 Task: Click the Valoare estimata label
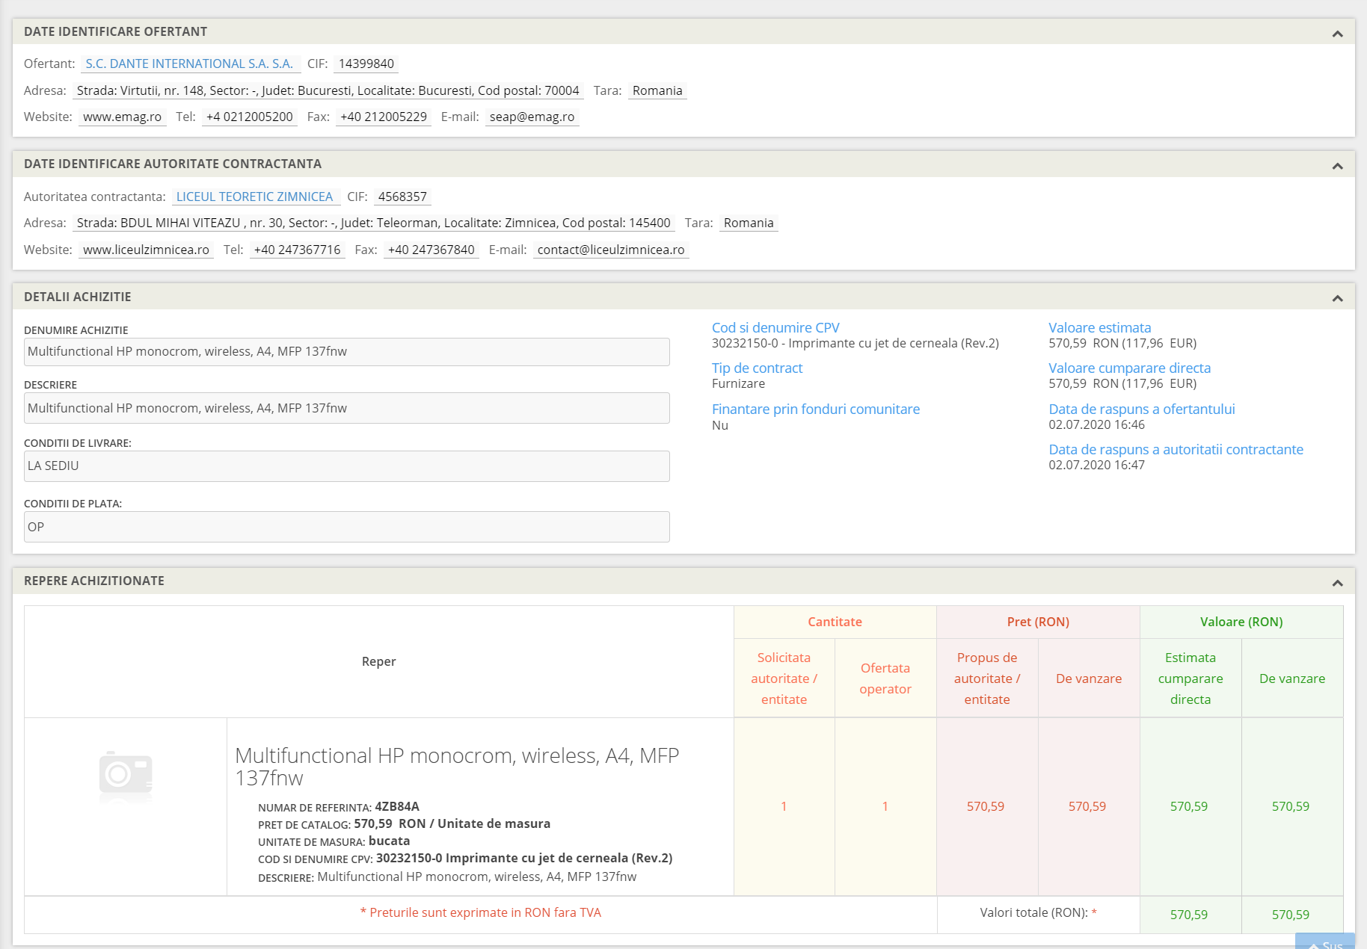click(x=1100, y=327)
